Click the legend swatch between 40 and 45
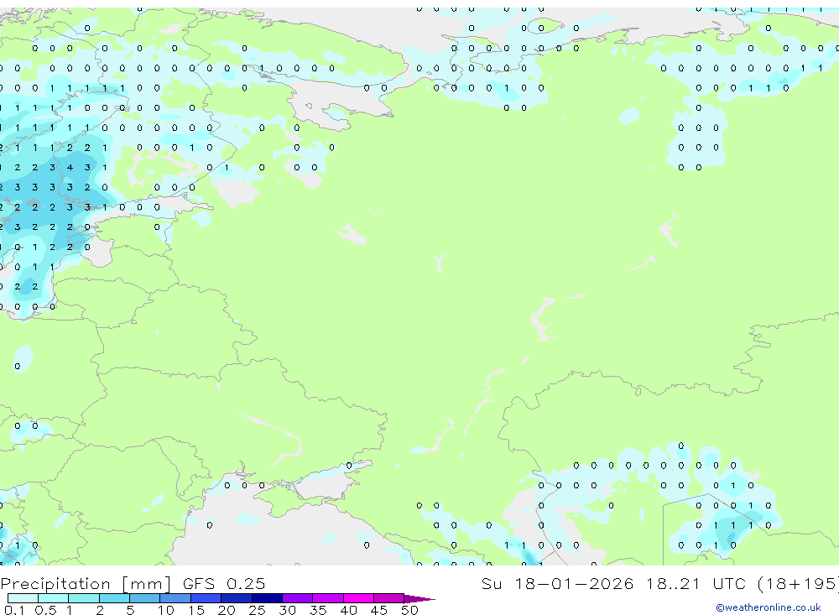The width and height of the screenshot is (839, 615). (x=358, y=598)
